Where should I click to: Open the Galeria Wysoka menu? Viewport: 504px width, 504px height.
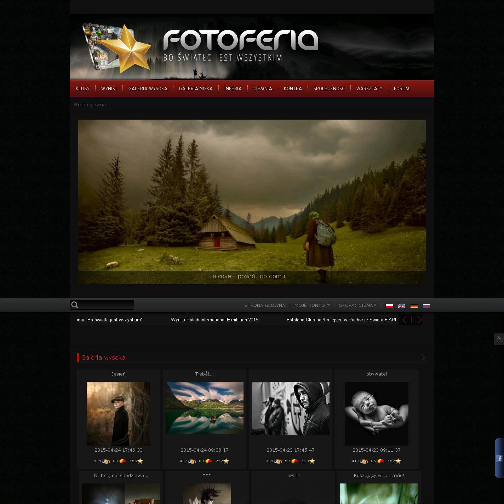click(148, 88)
